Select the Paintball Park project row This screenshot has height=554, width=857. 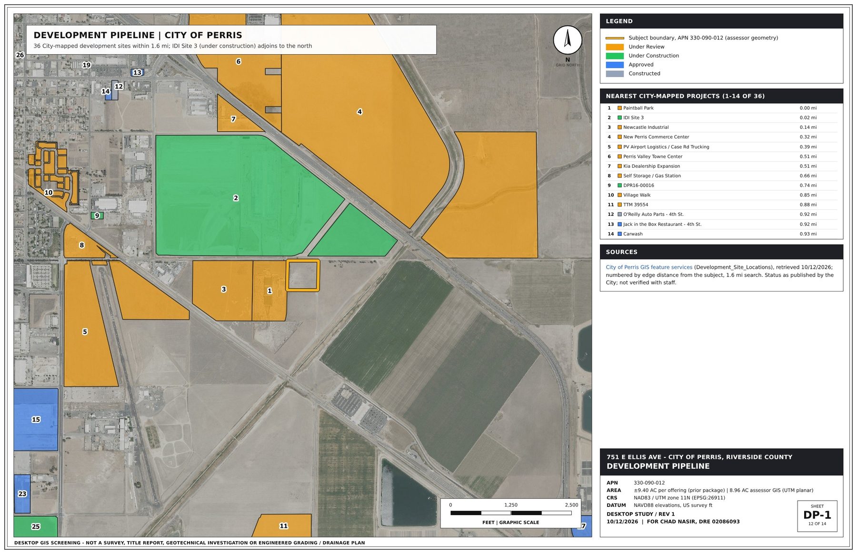[721, 108]
